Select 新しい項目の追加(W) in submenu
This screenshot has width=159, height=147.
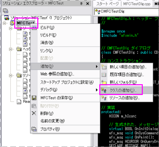127,67
